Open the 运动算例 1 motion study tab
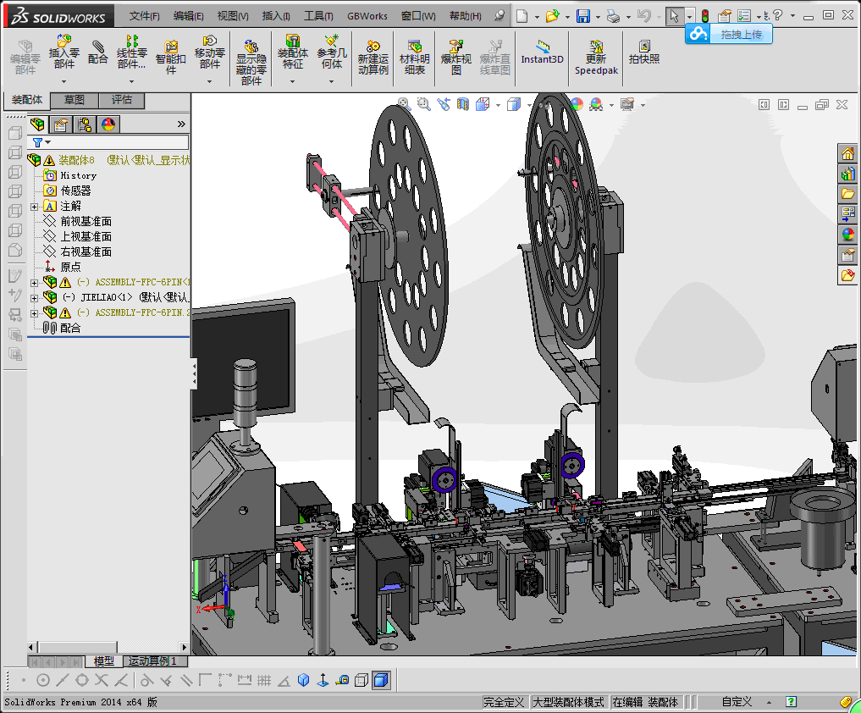Viewport: 861px width, 713px height. click(152, 661)
